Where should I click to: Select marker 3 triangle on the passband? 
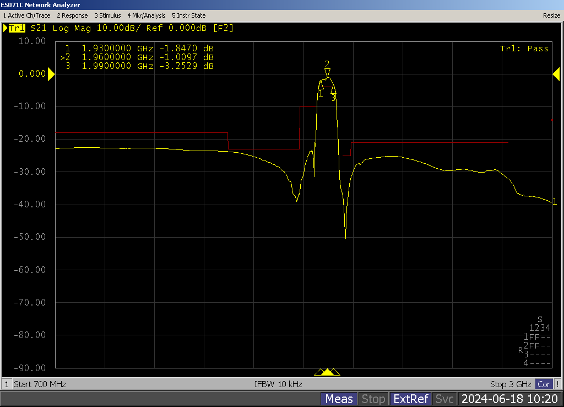pos(333,89)
